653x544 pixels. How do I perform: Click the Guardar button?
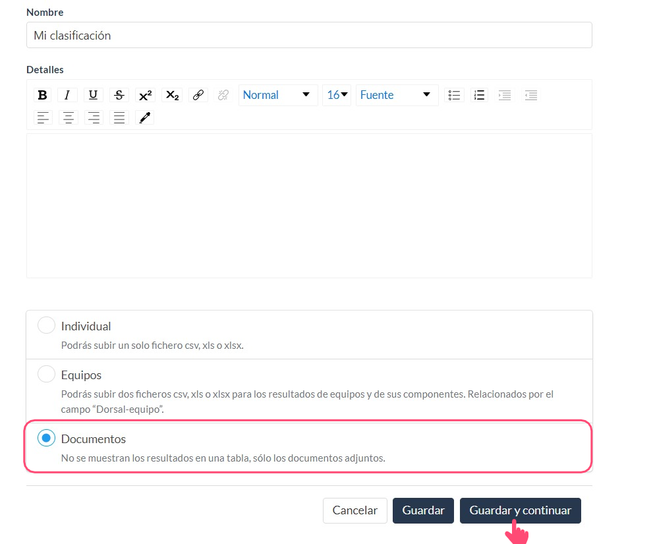click(x=423, y=510)
